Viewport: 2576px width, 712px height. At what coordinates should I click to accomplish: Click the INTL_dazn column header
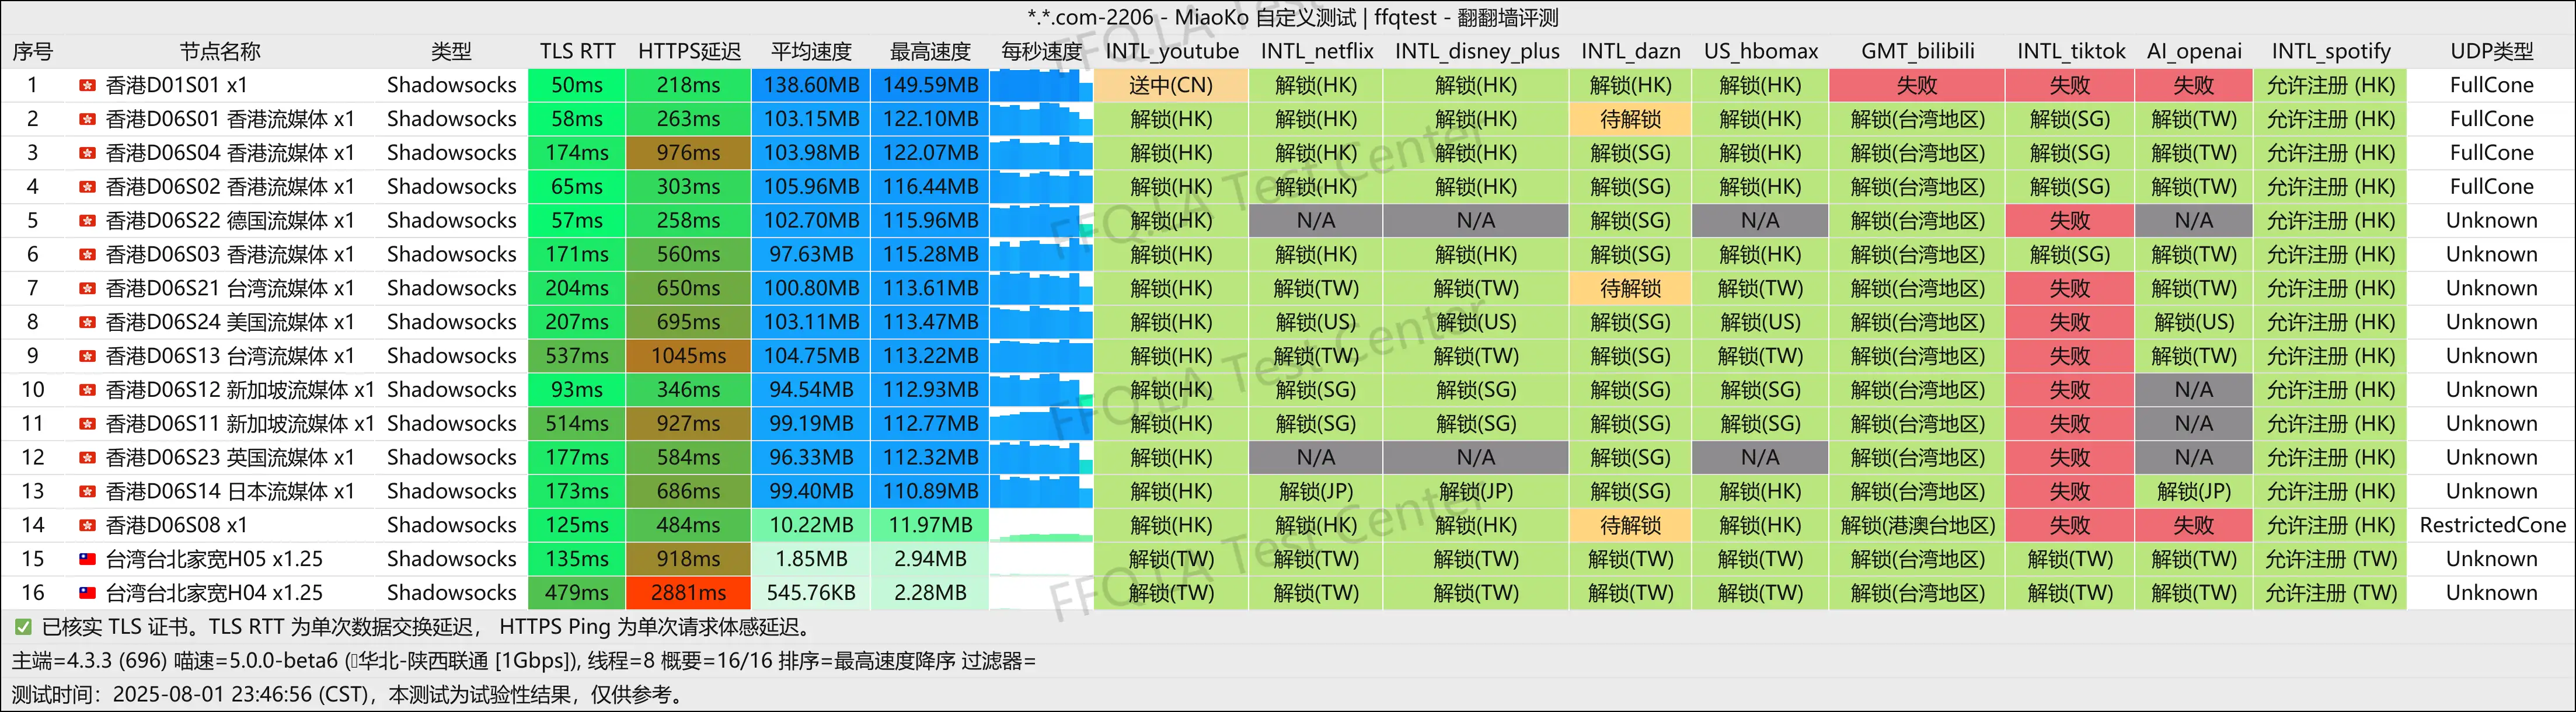point(1630,51)
